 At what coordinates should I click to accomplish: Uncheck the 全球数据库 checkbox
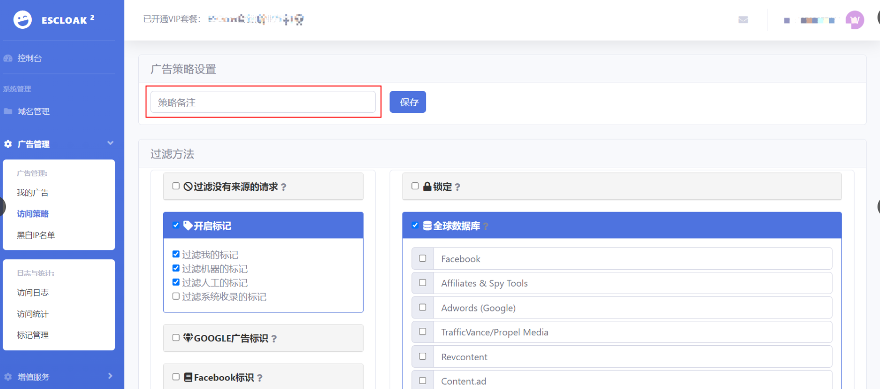tap(415, 225)
